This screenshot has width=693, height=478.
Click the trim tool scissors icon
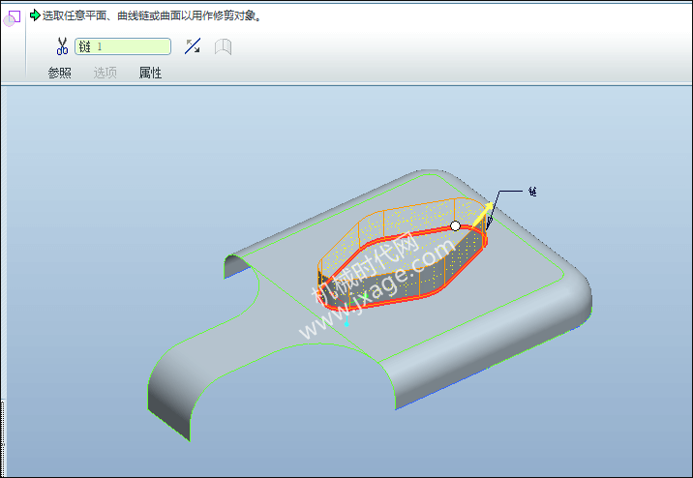pyautogui.click(x=62, y=46)
